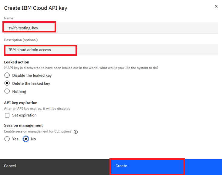
Task: Click the Name input field
Action: tap(111, 28)
